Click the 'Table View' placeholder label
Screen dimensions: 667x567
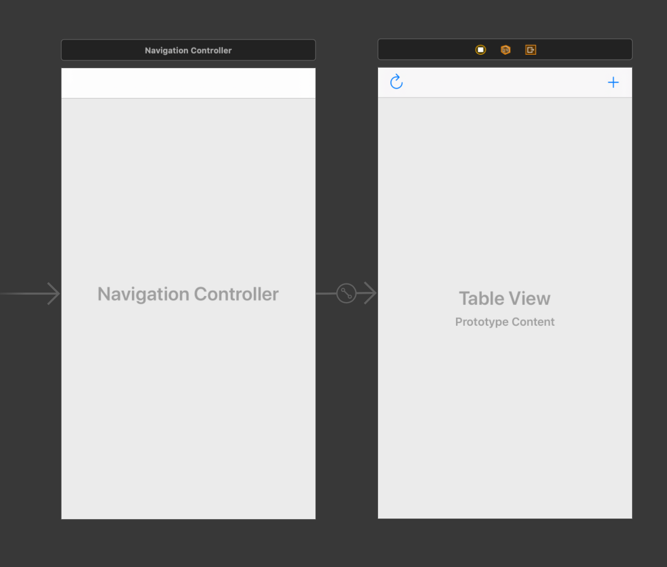[x=504, y=298]
